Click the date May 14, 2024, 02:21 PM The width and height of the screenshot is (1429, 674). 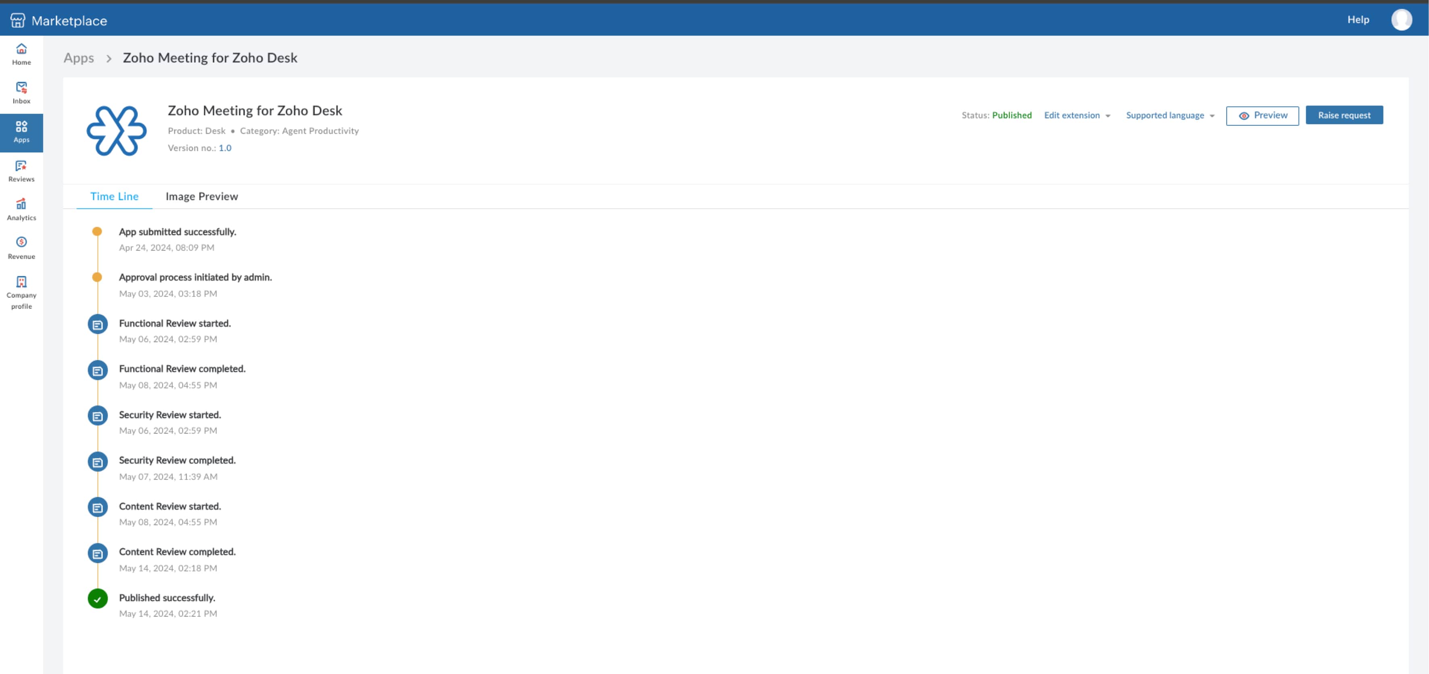pyautogui.click(x=168, y=614)
